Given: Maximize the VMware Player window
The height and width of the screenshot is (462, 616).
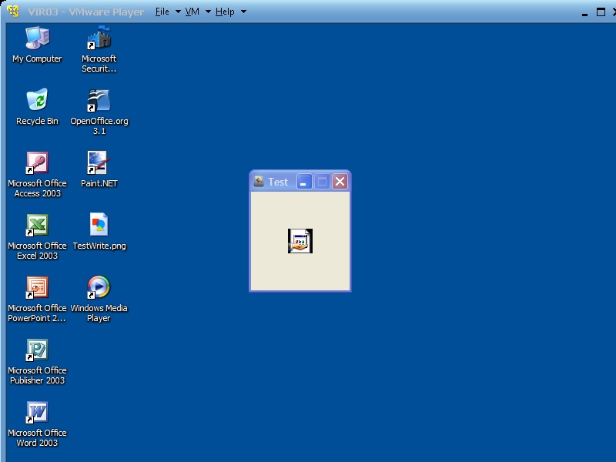Looking at the screenshot, I should tap(601, 12).
